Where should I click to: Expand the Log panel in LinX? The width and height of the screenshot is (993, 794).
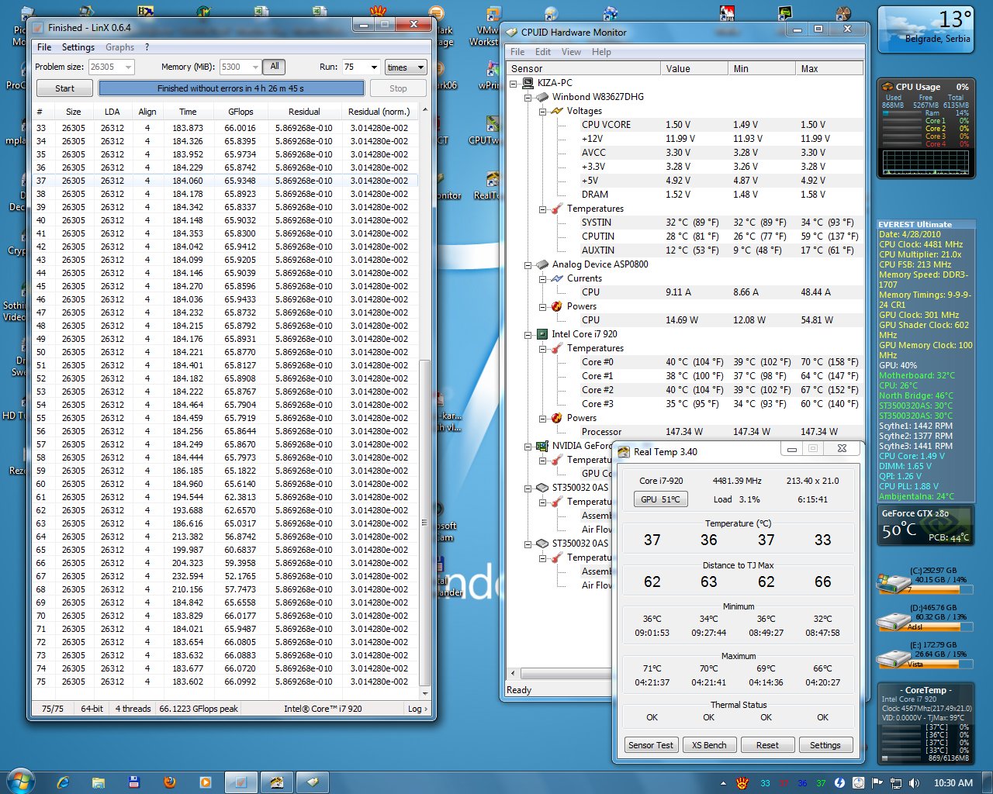(x=417, y=709)
